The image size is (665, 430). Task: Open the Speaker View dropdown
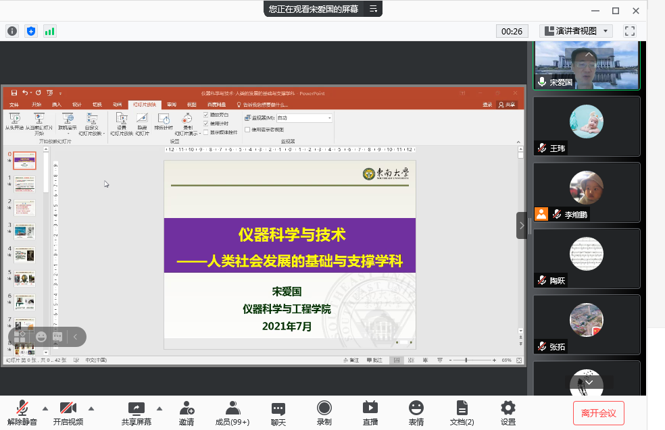(x=576, y=31)
